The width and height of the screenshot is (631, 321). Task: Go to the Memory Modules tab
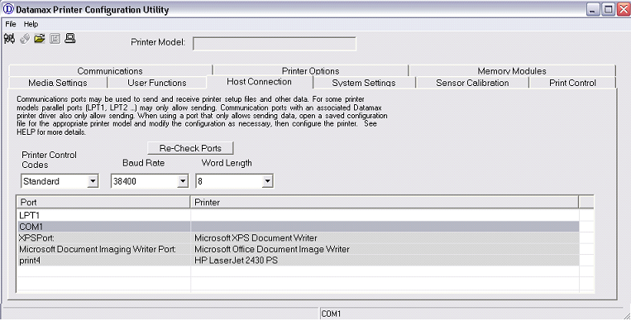(x=512, y=70)
